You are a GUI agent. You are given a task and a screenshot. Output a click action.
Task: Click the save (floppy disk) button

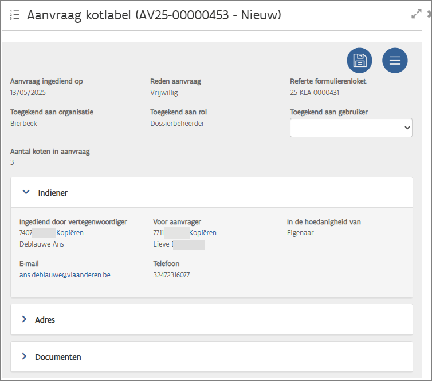tap(359, 60)
